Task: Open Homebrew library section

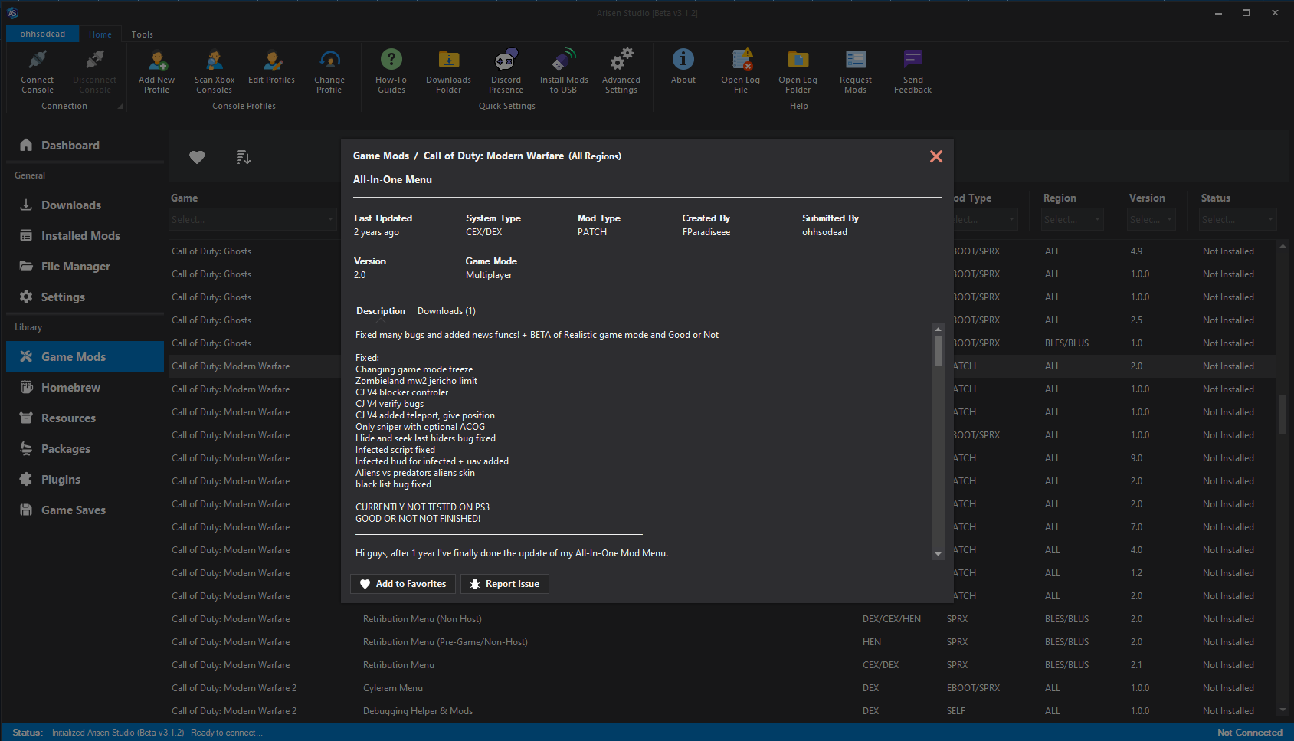Action: (85, 388)
